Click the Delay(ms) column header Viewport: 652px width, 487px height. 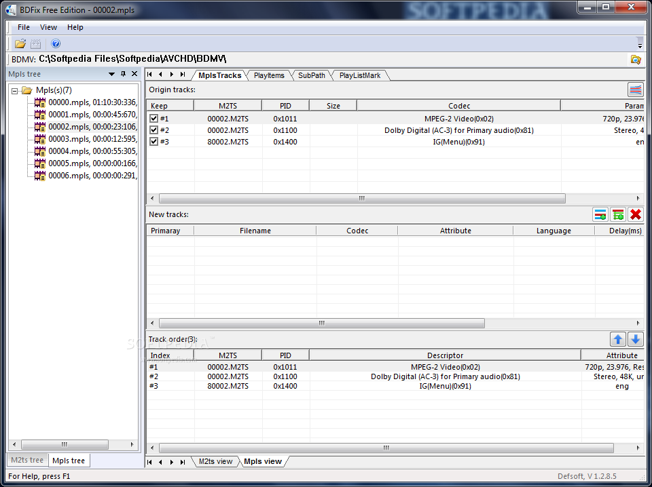coord(619,231)
